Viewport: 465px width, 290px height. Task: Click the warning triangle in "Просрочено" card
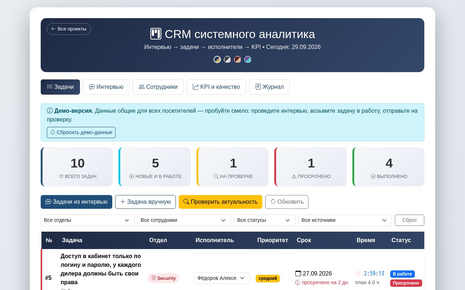tap(294, 176)
